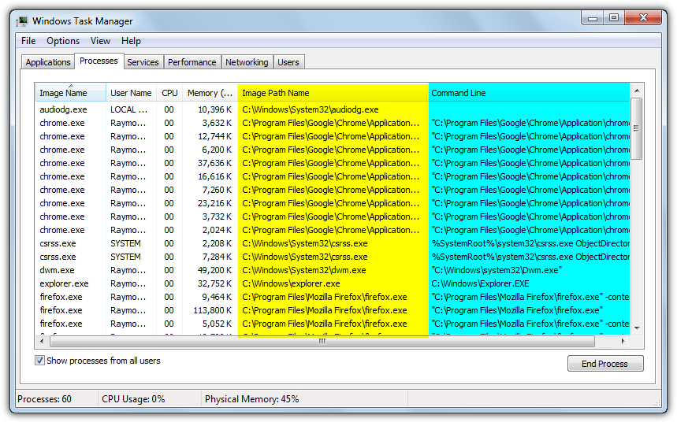Switch to the Users tab

(x=288, y=62)
